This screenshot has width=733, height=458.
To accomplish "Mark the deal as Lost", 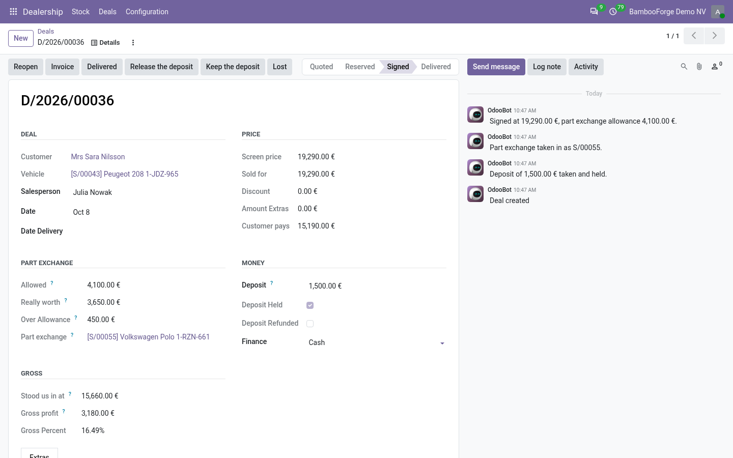I will (280, 67).
